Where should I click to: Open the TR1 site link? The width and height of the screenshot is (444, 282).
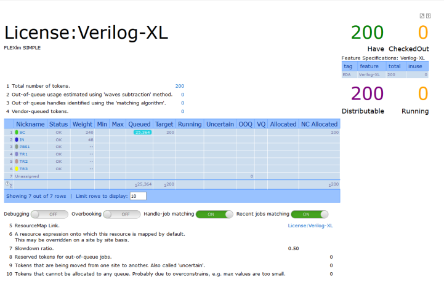tap(23, 154)
